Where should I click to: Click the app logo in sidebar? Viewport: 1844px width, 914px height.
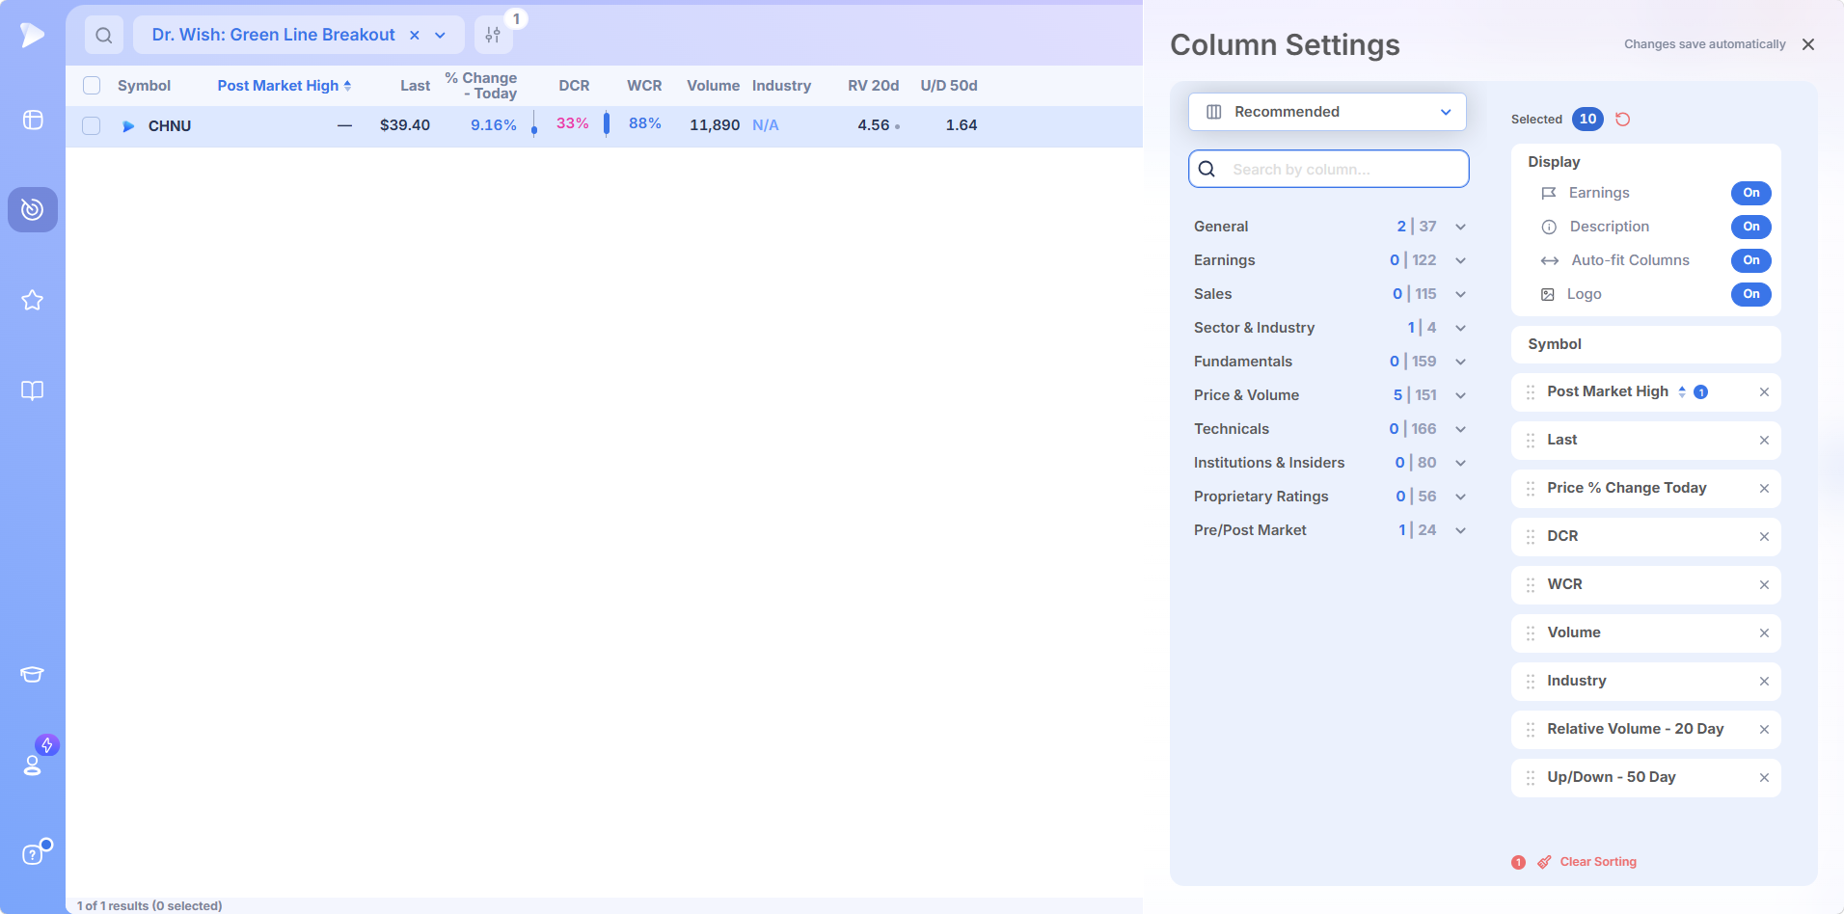tap(32, 35)
